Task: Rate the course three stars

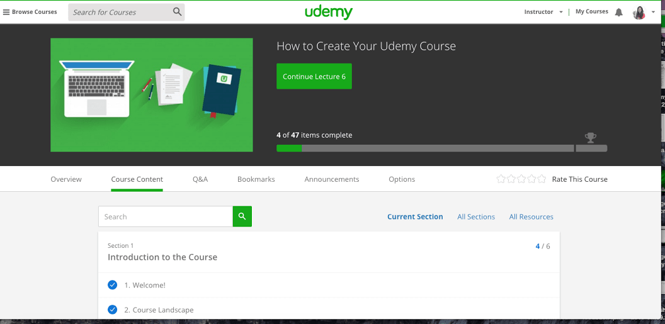Action: tap(521, 179)
